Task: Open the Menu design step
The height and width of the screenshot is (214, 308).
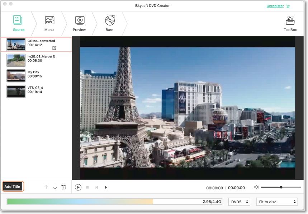Action: tap(49, 22)
